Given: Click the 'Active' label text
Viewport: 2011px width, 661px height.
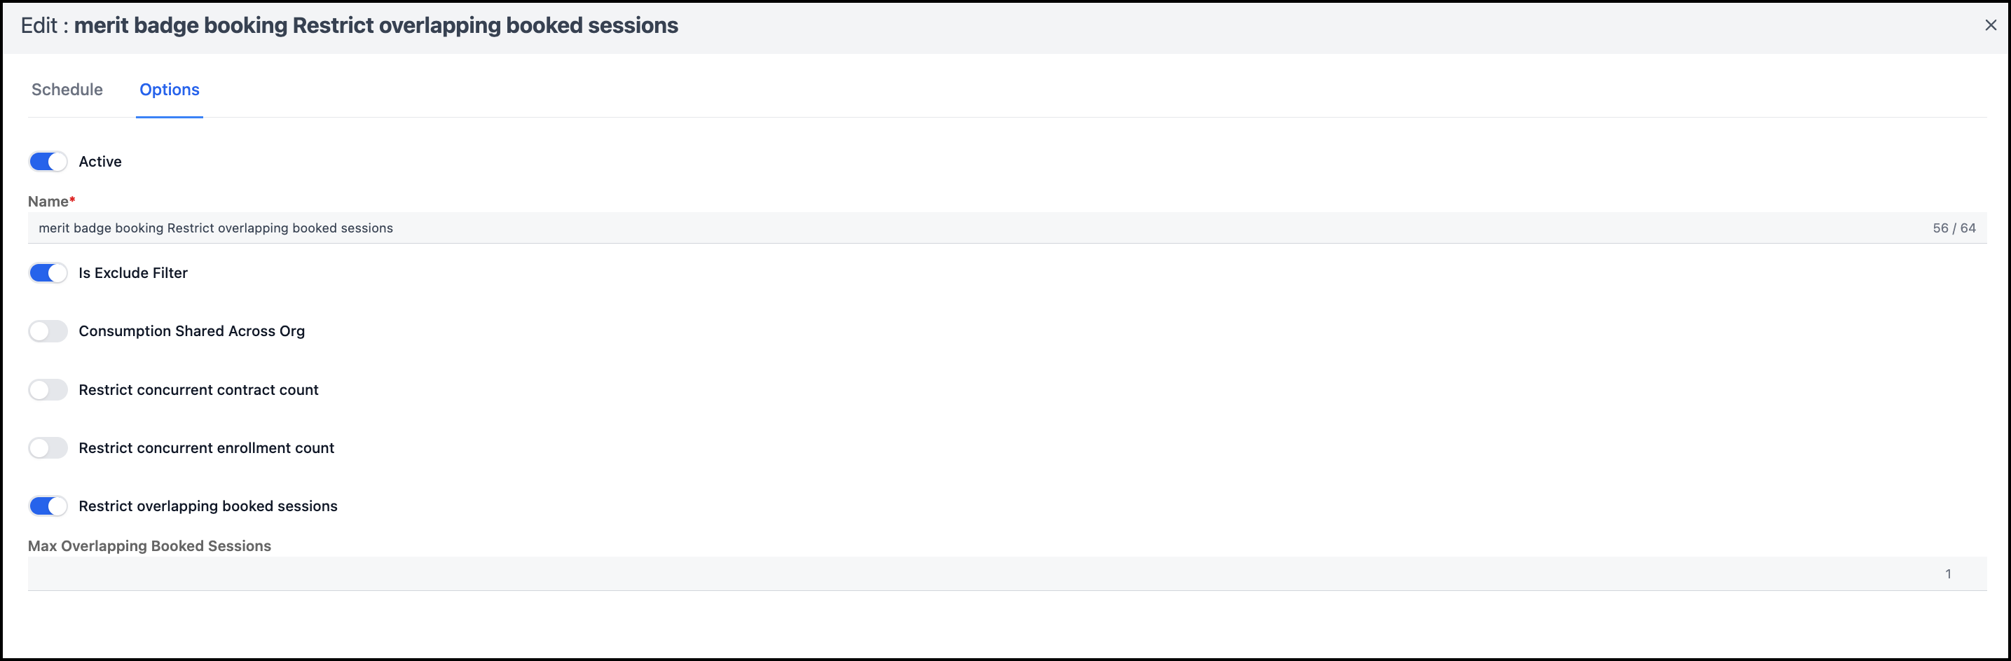Looking at the screenshot, I should tap(100, 162).
